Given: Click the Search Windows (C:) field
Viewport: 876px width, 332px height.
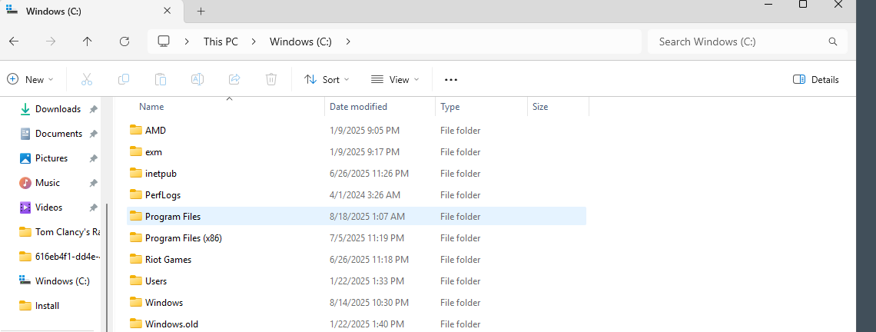Looking at the screenshot, I should click(x=748, y=41).
